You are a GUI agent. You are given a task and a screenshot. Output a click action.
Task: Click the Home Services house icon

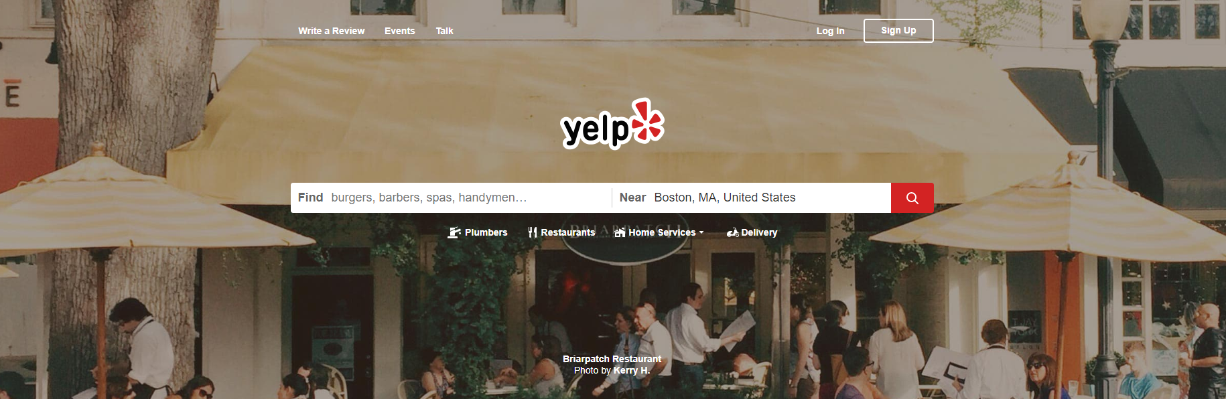[x=620, y=232]
